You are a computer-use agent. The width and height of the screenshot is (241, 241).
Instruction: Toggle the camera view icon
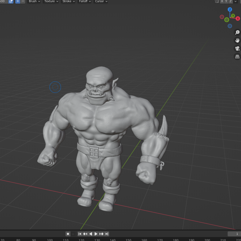[237, 48]
